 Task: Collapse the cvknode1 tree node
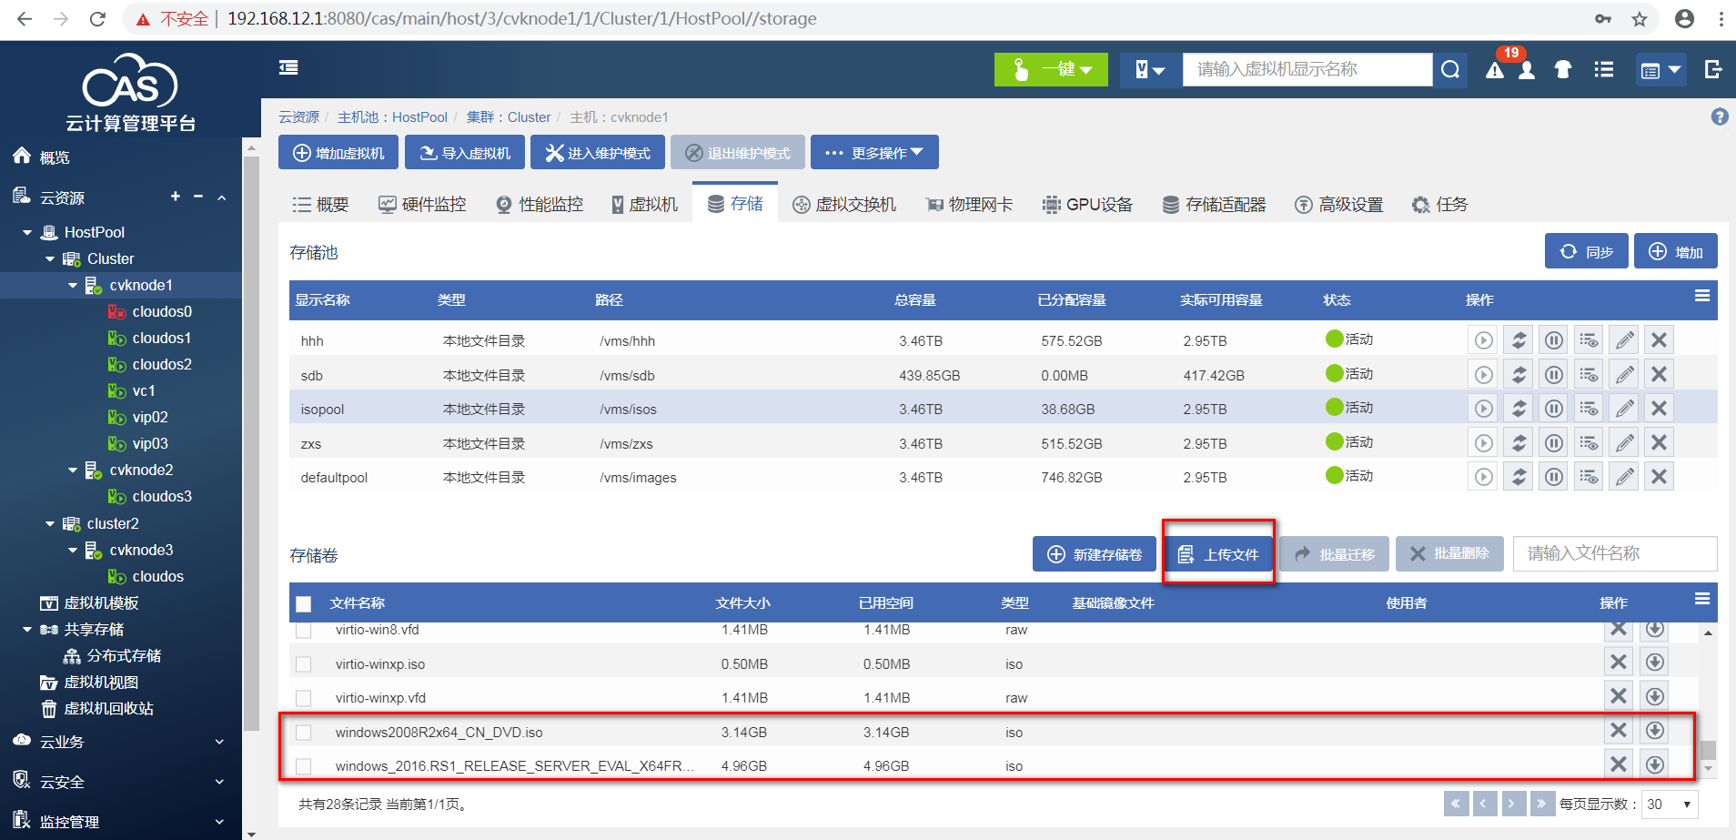tap(73, 286)
